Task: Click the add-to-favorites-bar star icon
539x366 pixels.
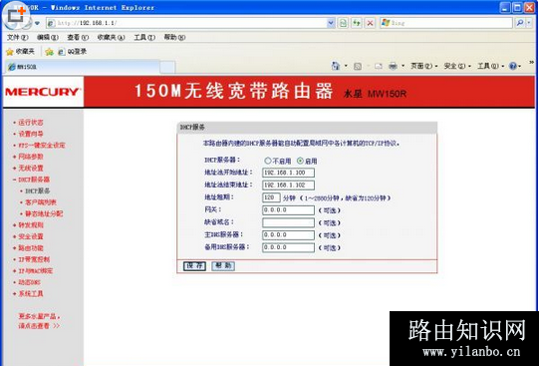Action: (x=50, y=52)
